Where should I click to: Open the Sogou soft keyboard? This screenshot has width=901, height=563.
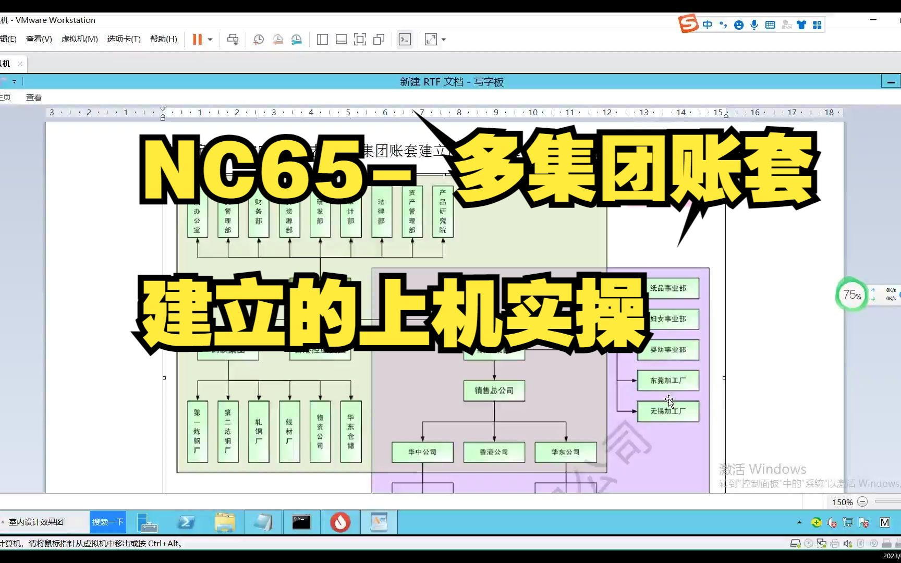click(770, 25)
